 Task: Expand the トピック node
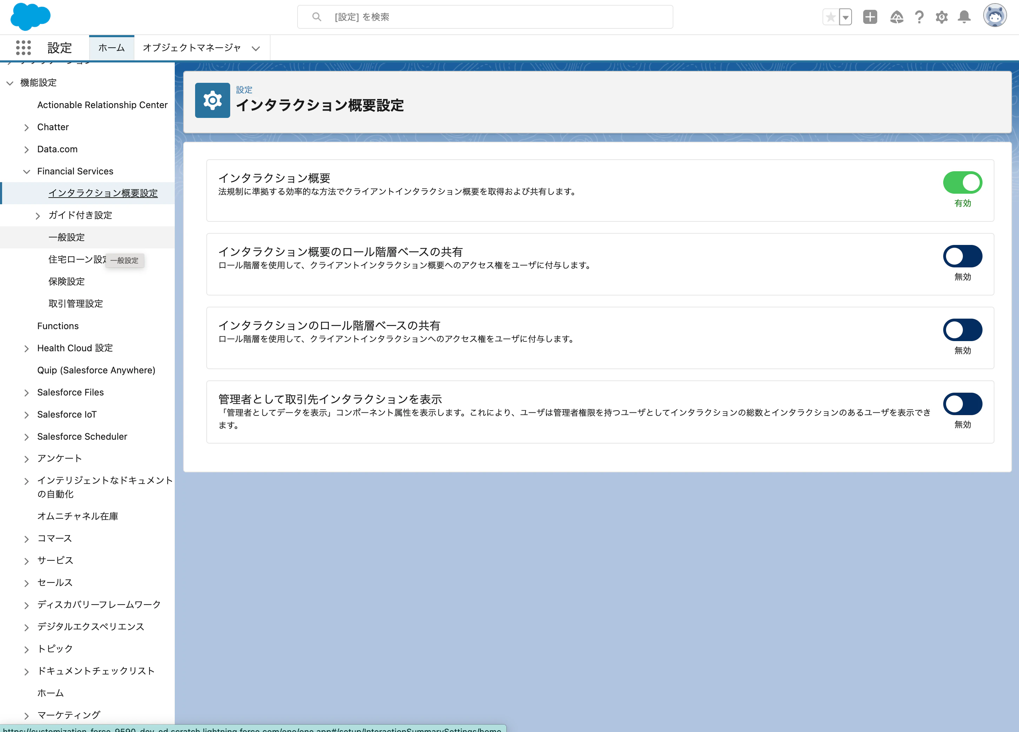27,649
